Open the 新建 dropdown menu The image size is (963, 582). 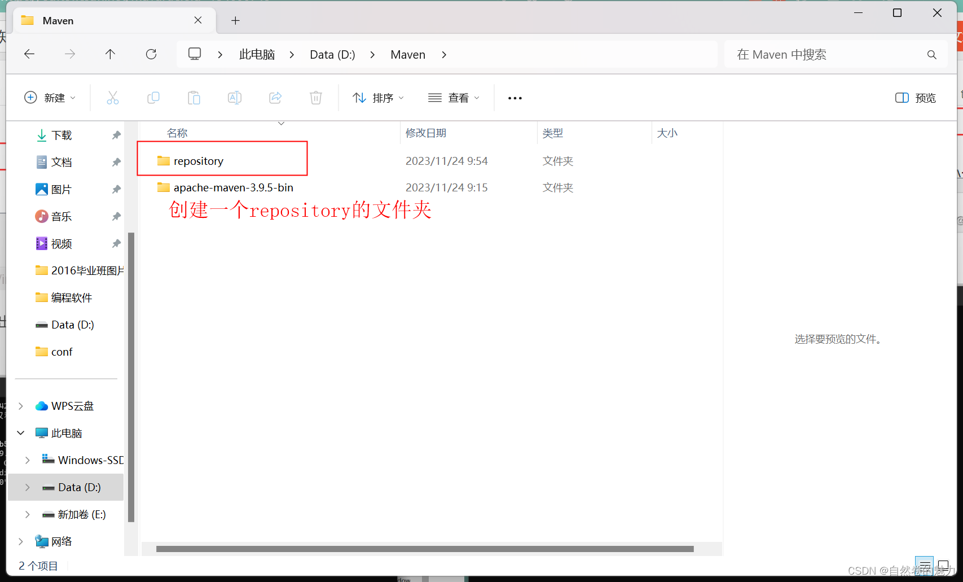tap(50, 98)
